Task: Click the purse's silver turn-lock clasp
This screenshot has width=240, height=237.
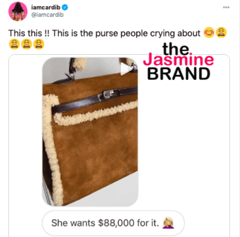Action: (110, 94)
